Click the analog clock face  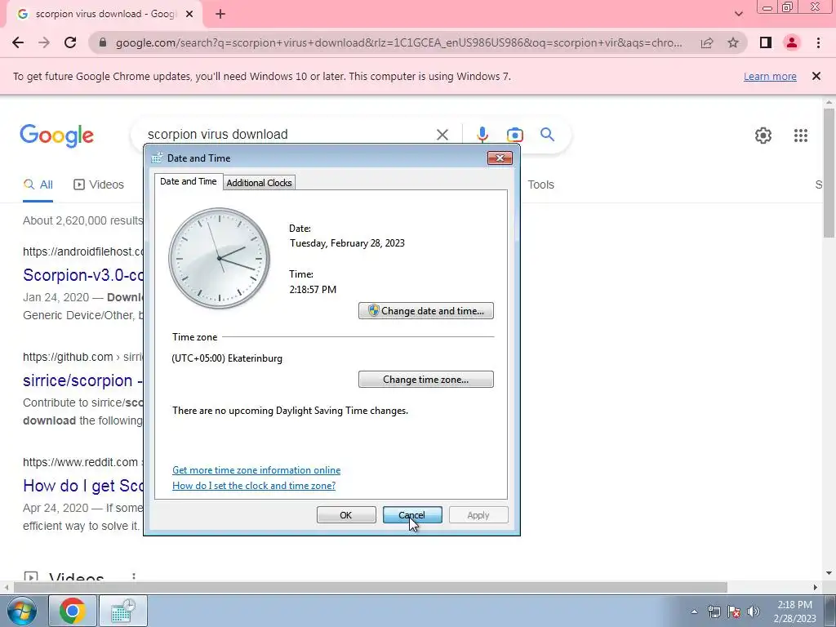(219, 259)
